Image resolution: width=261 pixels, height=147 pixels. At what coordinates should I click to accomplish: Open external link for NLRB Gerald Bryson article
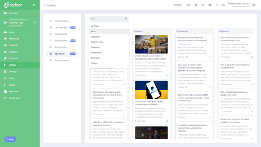(x=124, y=84)
